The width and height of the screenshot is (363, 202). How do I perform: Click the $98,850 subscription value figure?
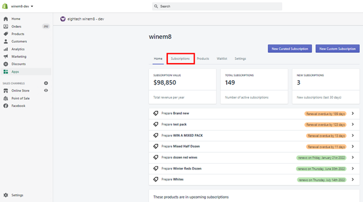point(165,82)
